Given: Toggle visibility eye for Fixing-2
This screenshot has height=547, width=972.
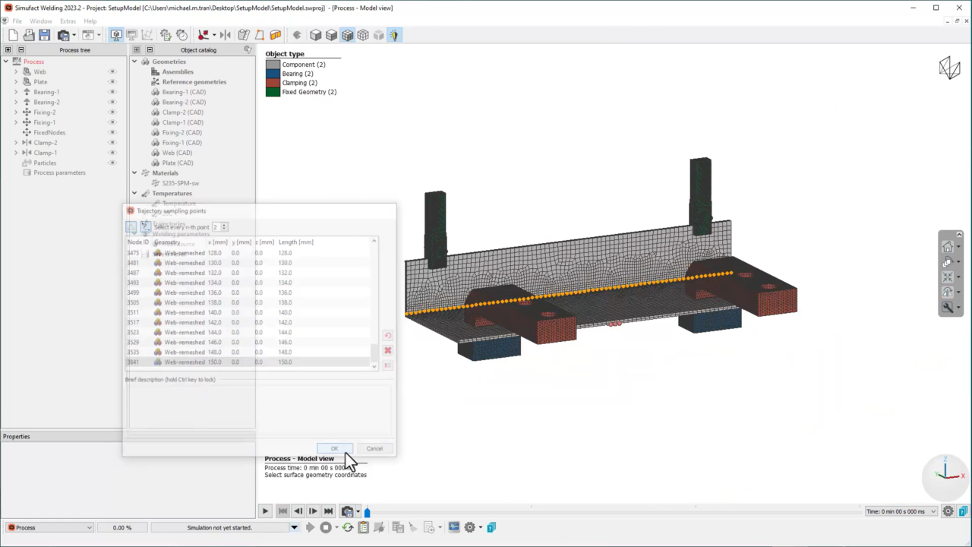Looking at the screenshot, I should [112, 112].
